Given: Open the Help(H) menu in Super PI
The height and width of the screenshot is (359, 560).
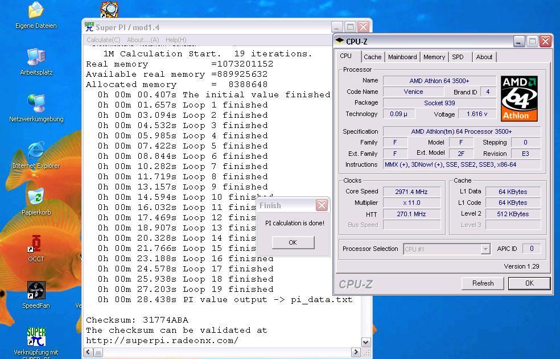Looking at the screenshot, I should pyautogui.click(x=176, y=40).
